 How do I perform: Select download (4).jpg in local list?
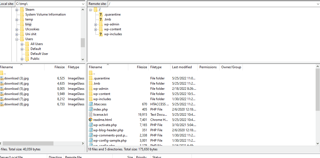pyautogui.click(x=16, y=83)
